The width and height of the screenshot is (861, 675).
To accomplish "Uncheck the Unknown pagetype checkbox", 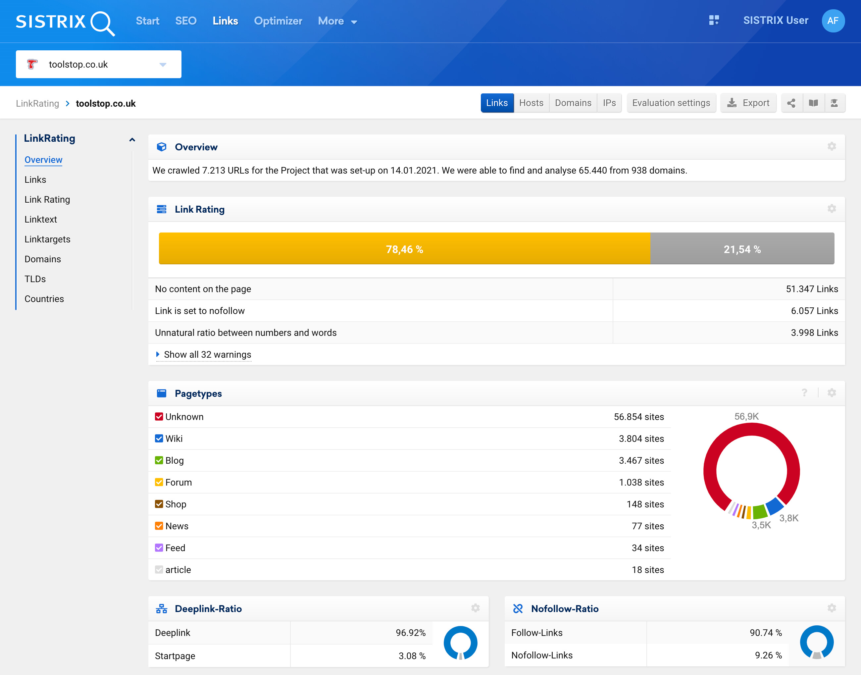I will point(159,417).
